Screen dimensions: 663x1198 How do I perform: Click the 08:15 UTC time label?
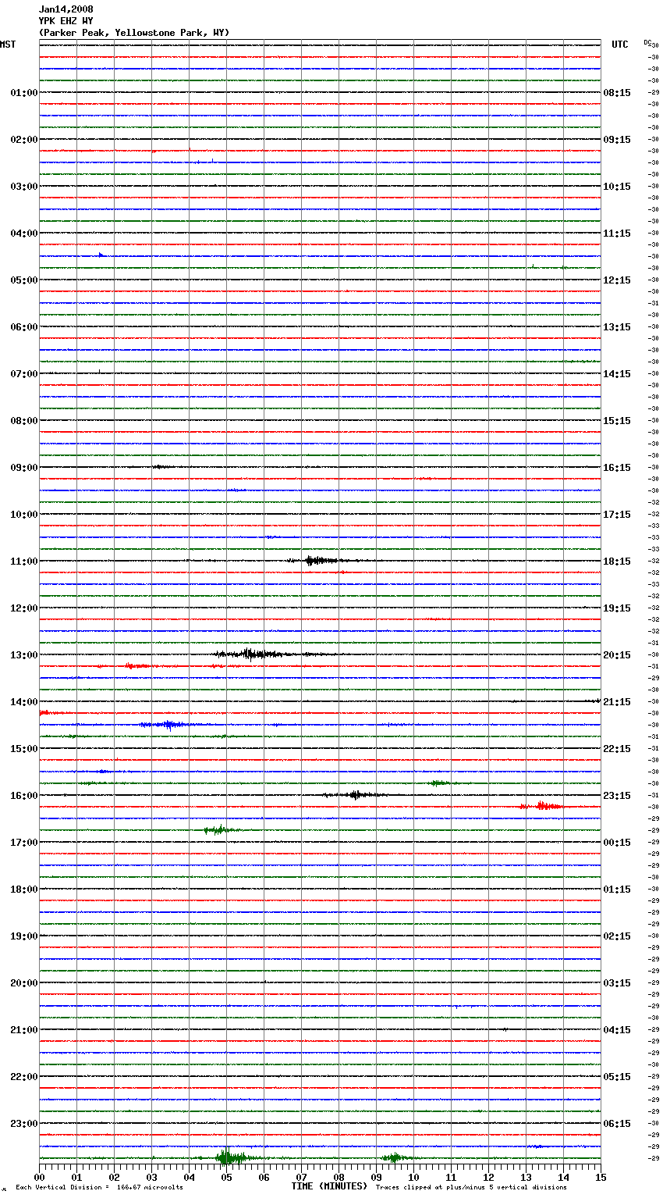(617, 93)
